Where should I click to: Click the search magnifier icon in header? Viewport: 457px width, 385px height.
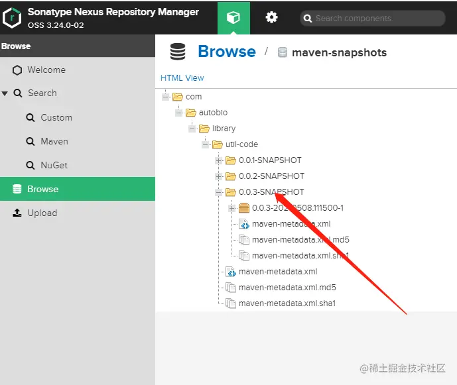(x=308, y=19)
